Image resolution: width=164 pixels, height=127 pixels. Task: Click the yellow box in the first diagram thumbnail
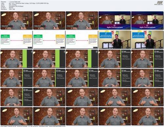tap(27, 39)
